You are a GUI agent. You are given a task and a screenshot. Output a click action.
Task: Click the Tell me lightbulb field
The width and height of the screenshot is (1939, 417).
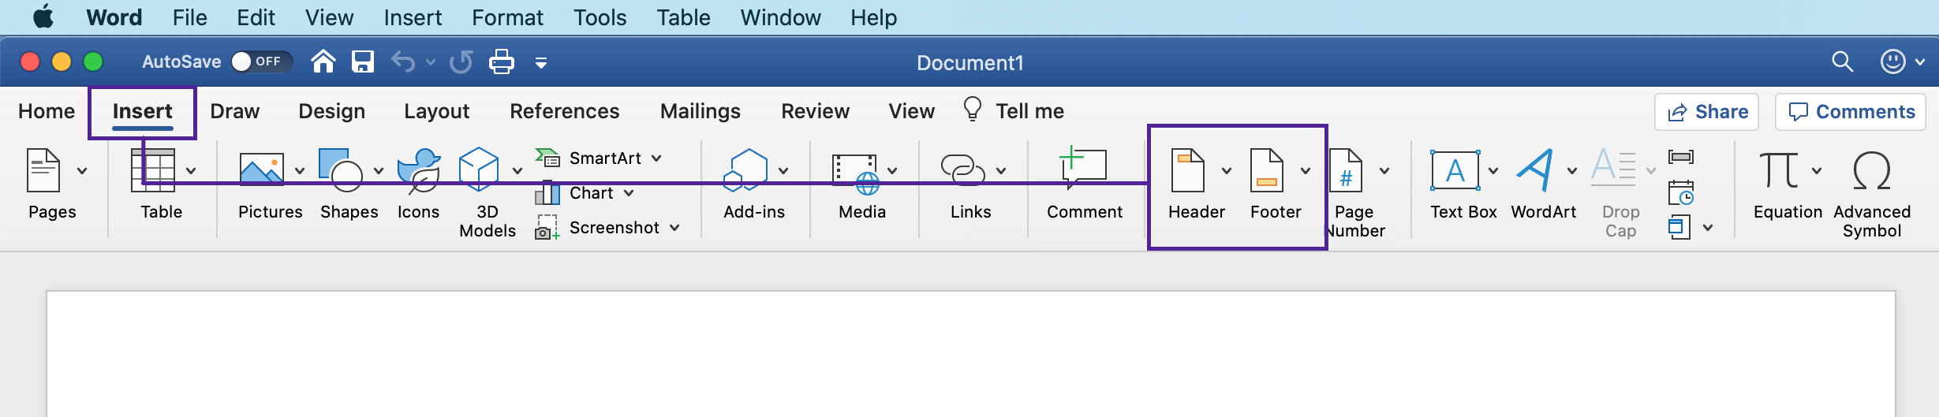1014,110
